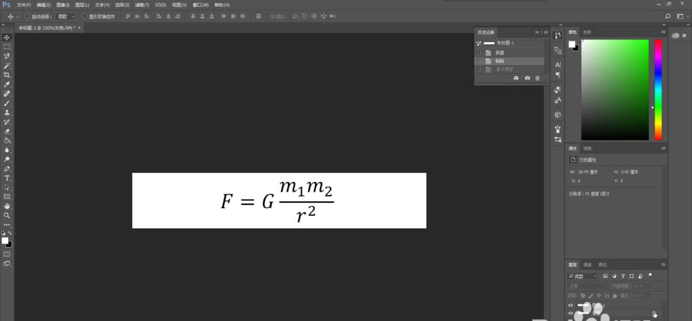
Task: Enable Show Transform Controls checkbox
Action: 85,17
